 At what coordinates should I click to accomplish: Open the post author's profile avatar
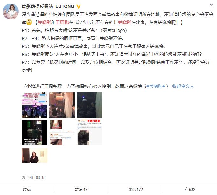(x=11, y=11)
